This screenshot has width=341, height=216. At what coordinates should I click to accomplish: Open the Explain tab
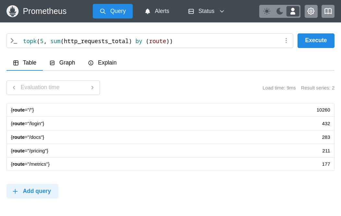(x=102, y=63)
